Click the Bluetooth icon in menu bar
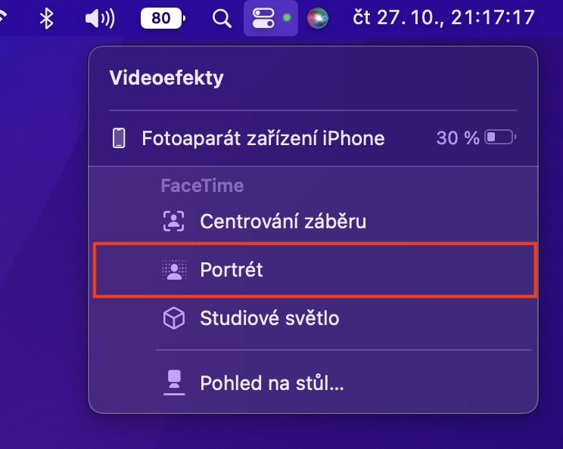Viewport: 563px width, 449px height. (46, 17)
